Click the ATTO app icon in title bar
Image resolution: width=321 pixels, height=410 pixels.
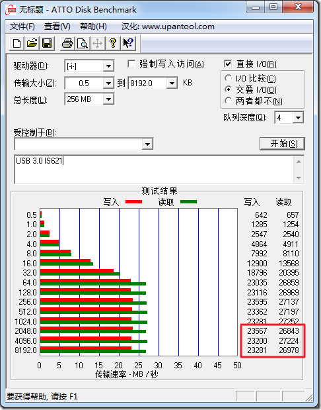click(x=11, y=10)
